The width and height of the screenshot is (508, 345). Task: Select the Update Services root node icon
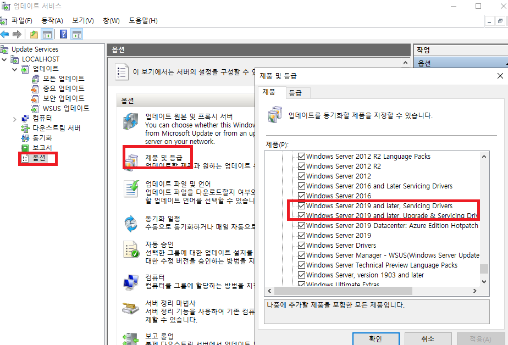[x=4, y=49]
